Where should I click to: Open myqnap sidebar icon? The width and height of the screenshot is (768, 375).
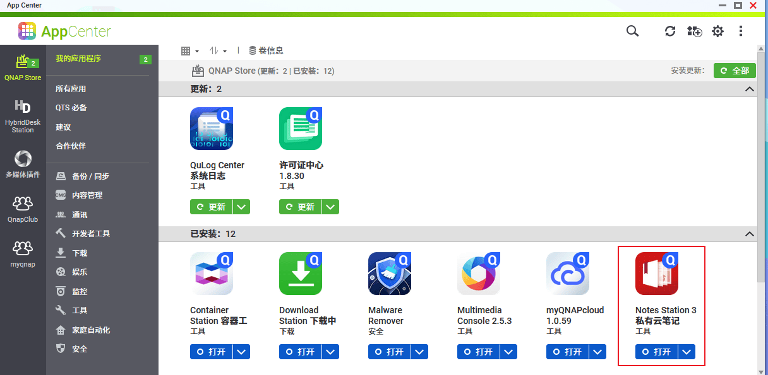tap(23, 254)
